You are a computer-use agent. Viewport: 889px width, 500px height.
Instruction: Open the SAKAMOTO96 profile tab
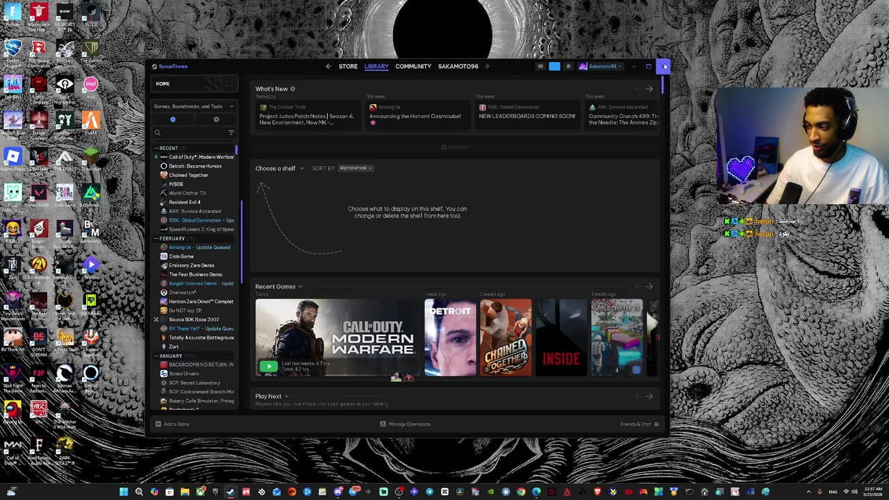(x=458, y=67)
